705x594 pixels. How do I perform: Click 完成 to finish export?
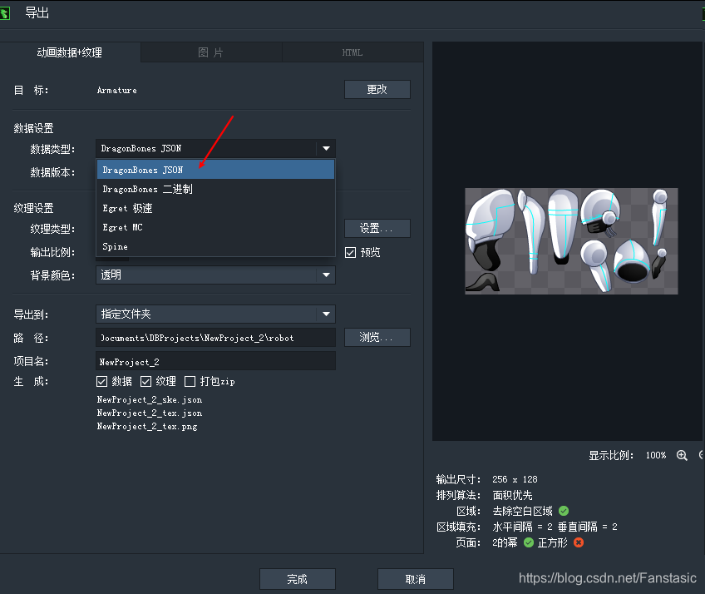click(297, 579)
